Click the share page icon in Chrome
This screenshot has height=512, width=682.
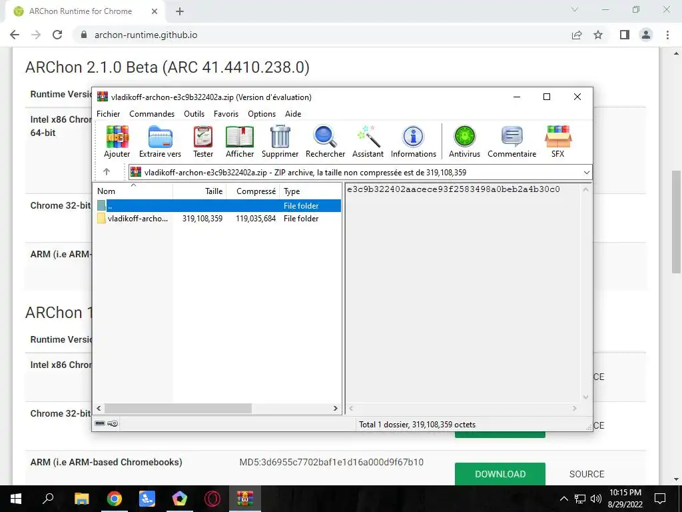tap(577, 35)
